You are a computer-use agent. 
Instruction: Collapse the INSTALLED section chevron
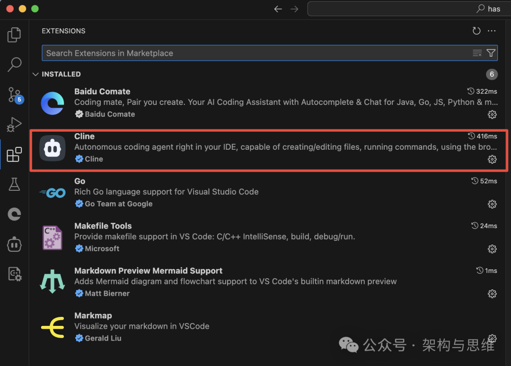(35, 74)
